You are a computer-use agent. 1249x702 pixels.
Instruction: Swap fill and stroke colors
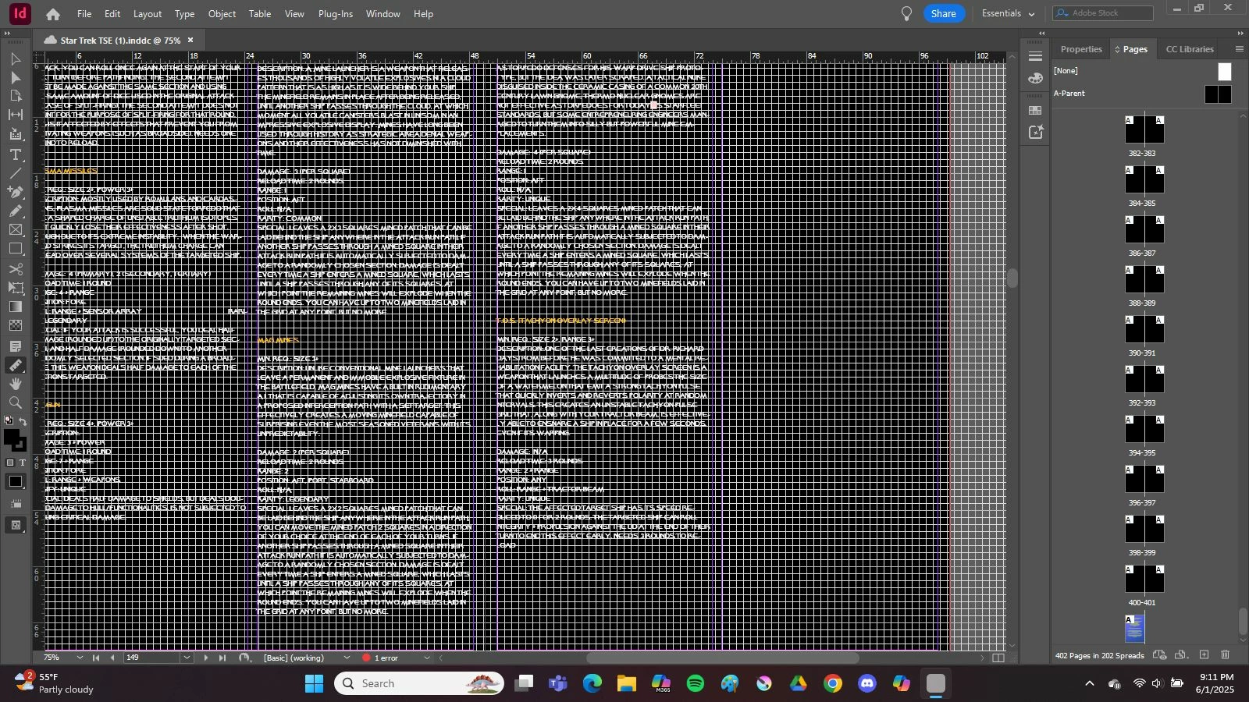23,422
